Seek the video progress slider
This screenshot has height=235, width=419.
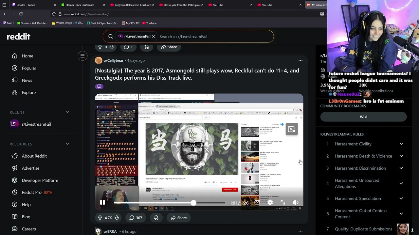(x=170, y=203)
